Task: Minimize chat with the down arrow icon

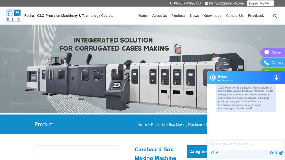Action: pos(276,78)
